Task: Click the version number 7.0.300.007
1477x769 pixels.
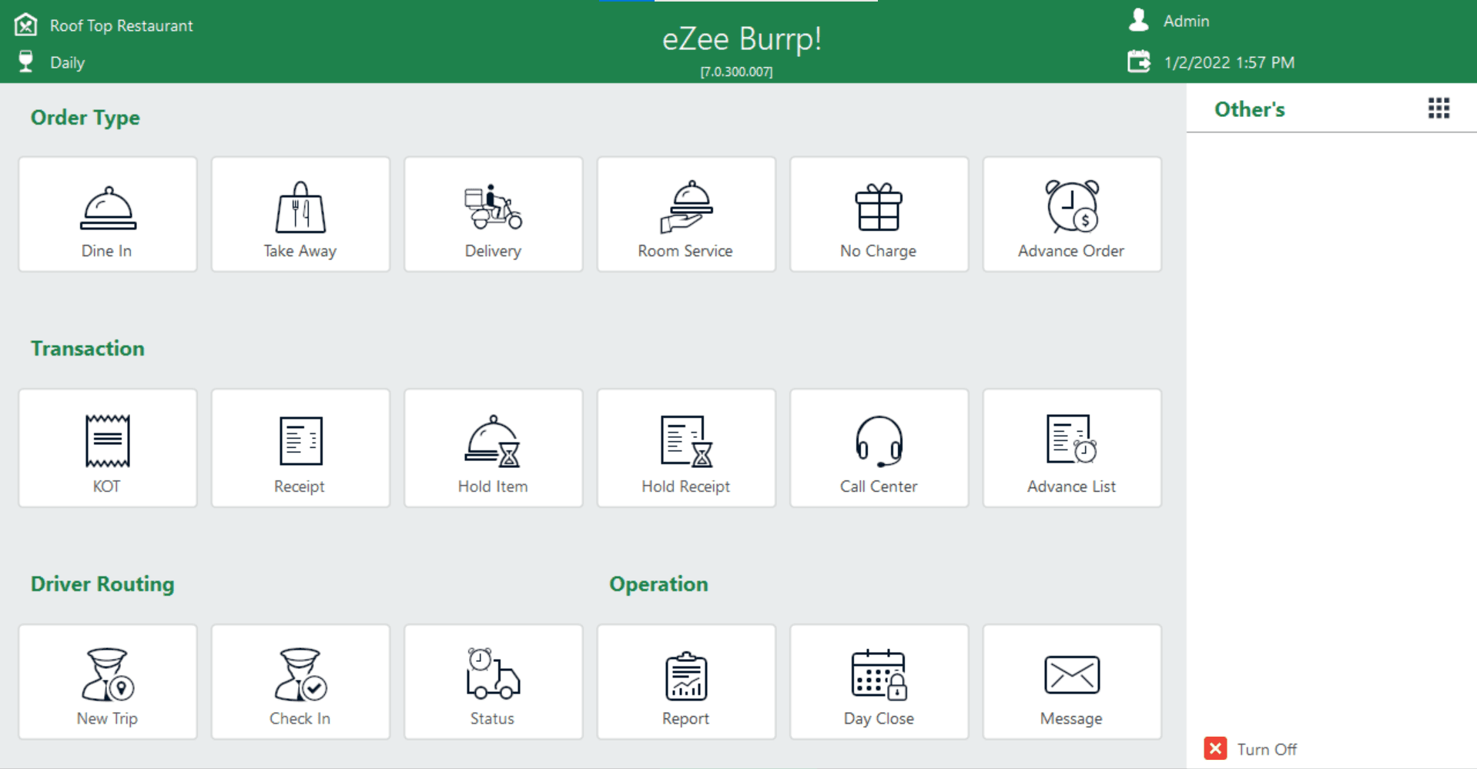Action: [x=736, y=72]
